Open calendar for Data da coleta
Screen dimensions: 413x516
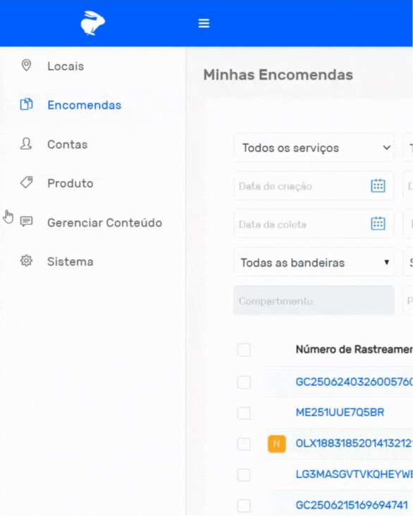pyautogui.click(x=378, y=224)
